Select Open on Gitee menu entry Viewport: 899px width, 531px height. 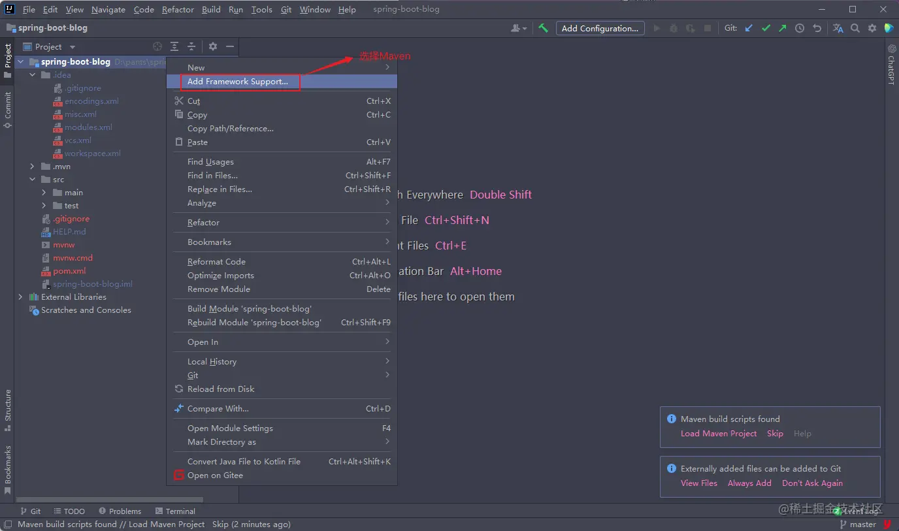(x=282, y=475)
